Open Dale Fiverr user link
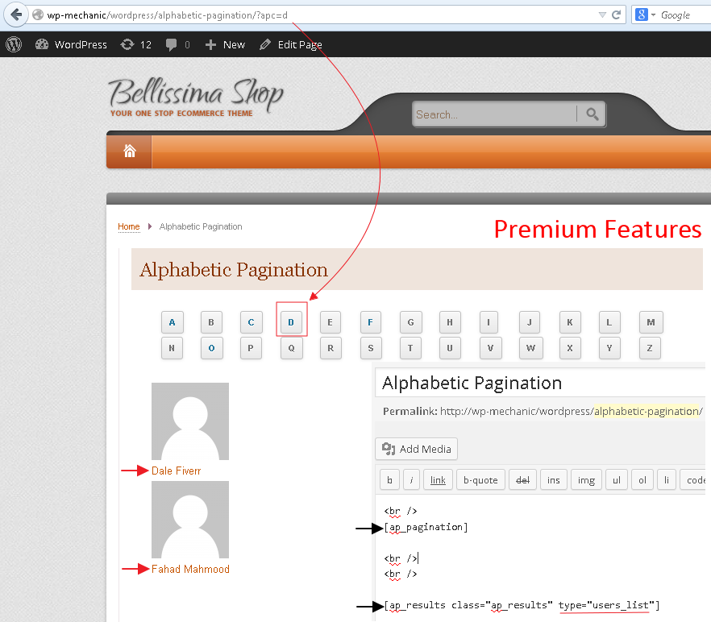The height and width of the screenshot is (622, 711). (x=176, y=471)
